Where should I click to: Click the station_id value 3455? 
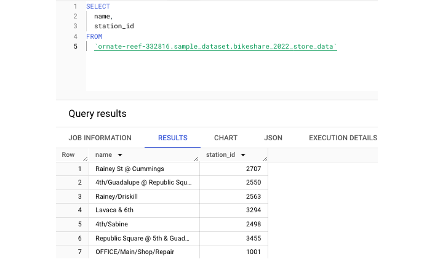(x=252, y=237)
